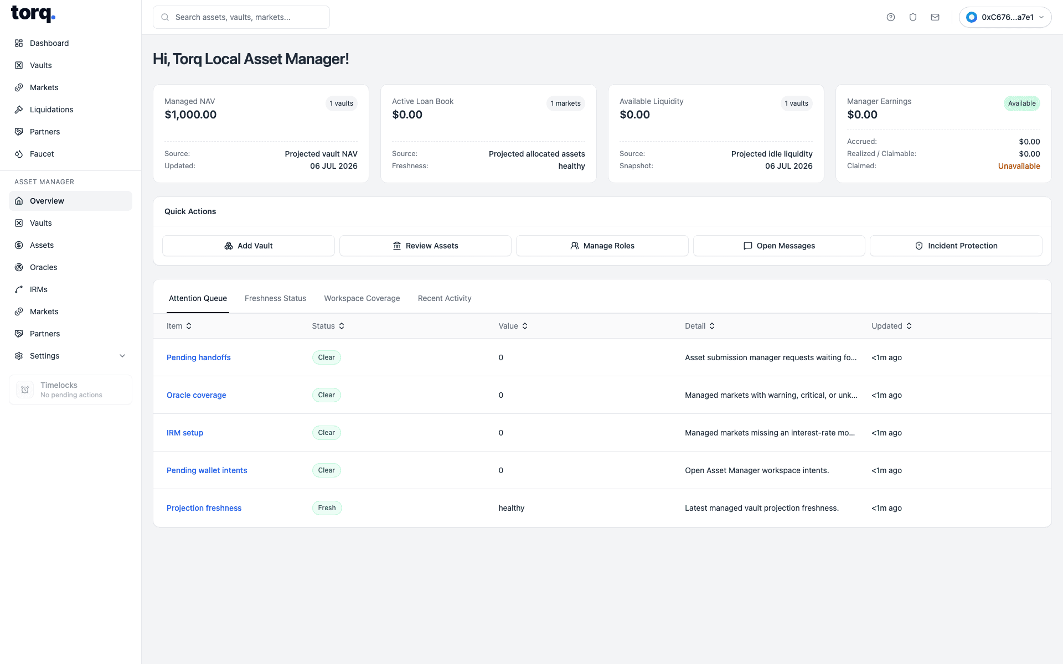
Task: Click the Oracles target icon
Action: click(19, 267)
